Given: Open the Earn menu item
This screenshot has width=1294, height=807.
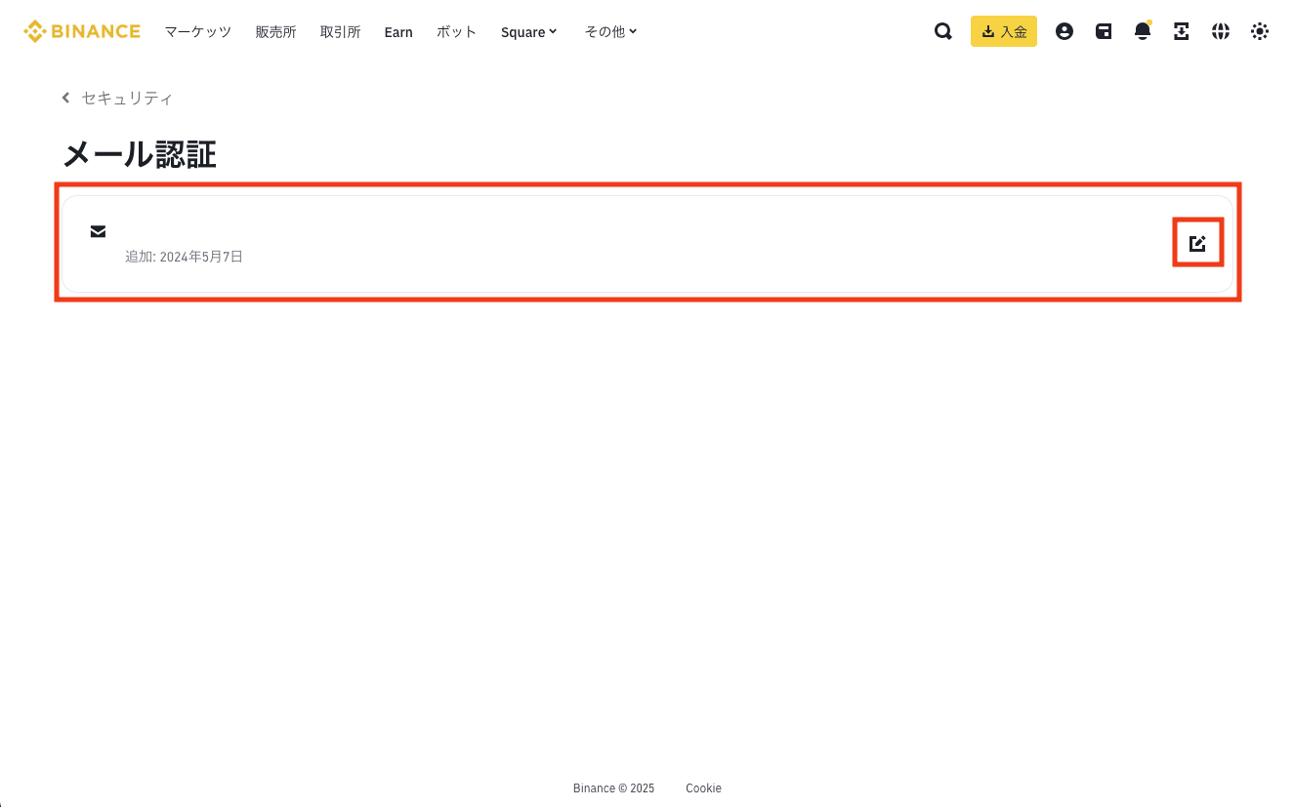Looking at the screenshot, I should click(x=398, y=32).
